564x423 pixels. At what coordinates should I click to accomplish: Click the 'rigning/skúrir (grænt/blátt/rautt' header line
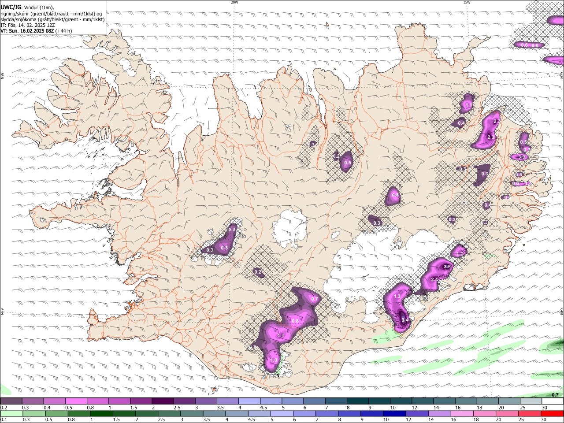pyautogui.click(x=51, y=14)
